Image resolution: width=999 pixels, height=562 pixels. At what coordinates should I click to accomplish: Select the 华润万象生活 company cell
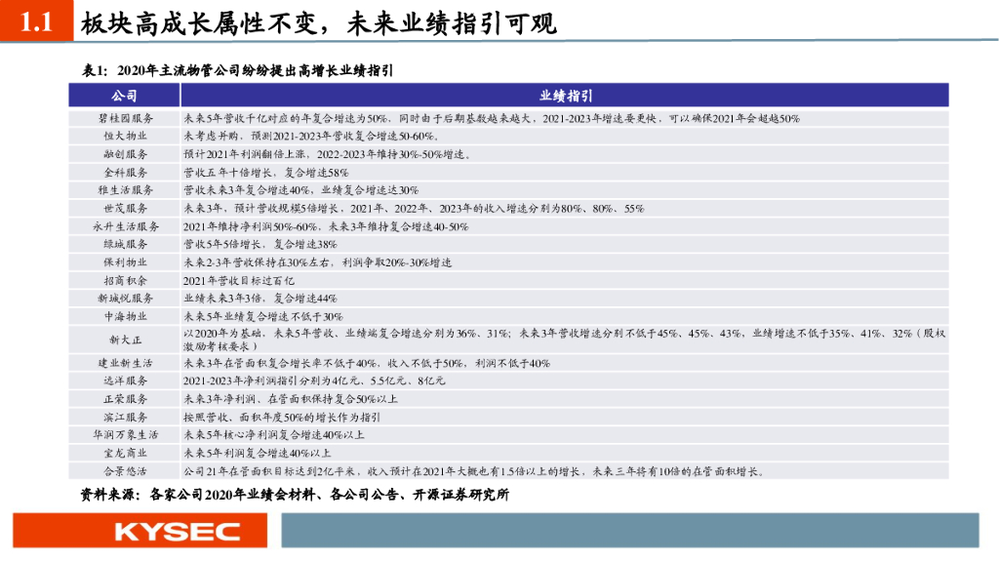click(124, 435)
